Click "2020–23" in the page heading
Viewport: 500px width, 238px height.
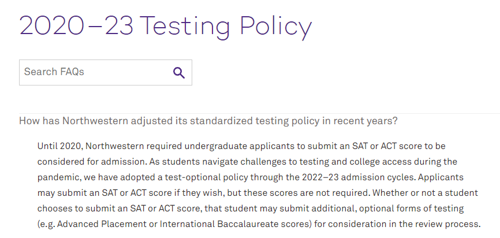[x=77, y=25]
